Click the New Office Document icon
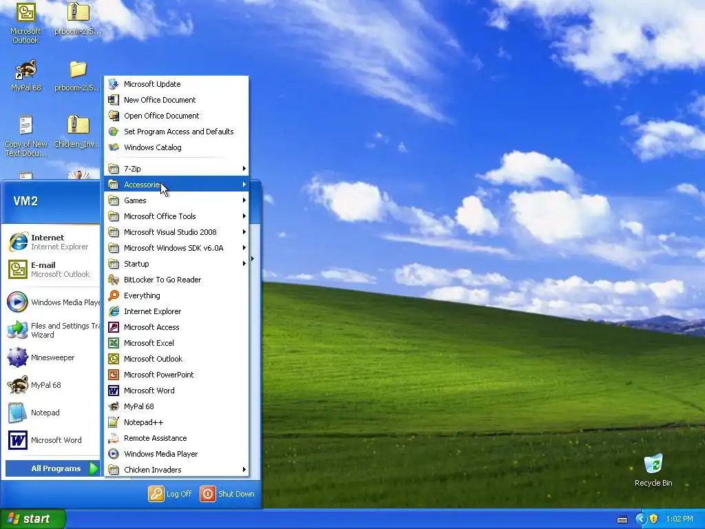Image resolution: width=705 pixels, height=529 pixels. pyautogui.click(x=114, y=100)
